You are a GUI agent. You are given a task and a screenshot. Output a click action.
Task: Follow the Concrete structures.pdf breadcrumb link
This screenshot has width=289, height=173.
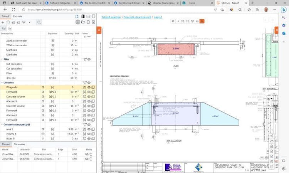click(137, 17)
